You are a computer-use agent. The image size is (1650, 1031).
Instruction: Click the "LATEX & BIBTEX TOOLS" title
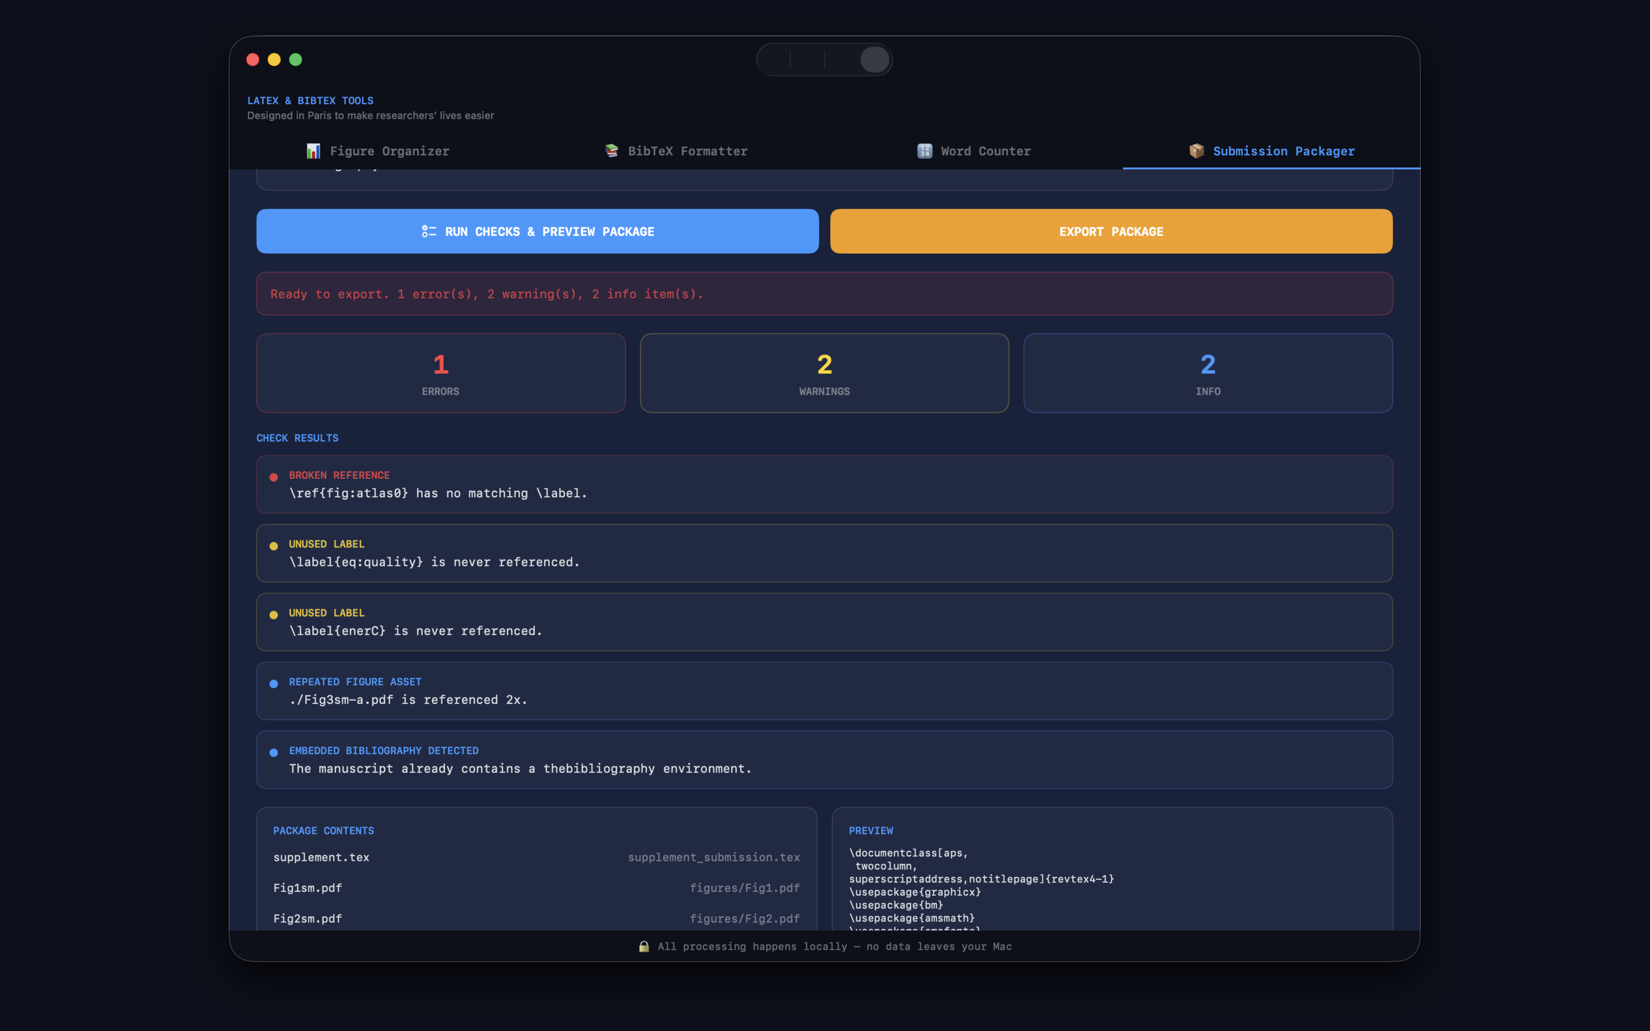tap(310, 100)
